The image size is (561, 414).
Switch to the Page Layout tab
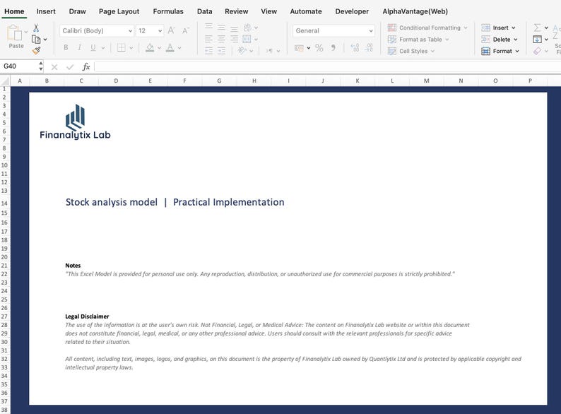(119, 11)
